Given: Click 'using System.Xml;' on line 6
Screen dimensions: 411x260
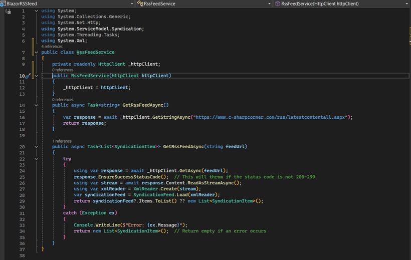Looking at the screenshot, I should coord(64,41).
